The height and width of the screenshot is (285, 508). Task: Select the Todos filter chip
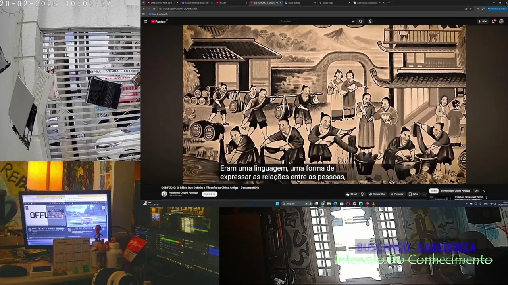click(434, 191)
